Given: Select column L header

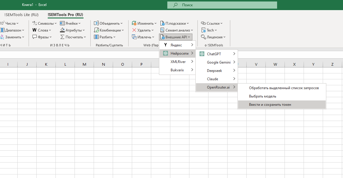Looking at the screenshot, I should [x=65, y=64].
